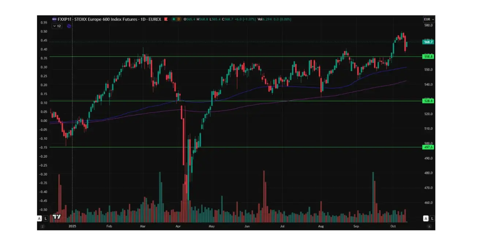Expand the collapsed 12 indicators legend
Viewport: 480px width, 245px height.
(x=57, y=26)
